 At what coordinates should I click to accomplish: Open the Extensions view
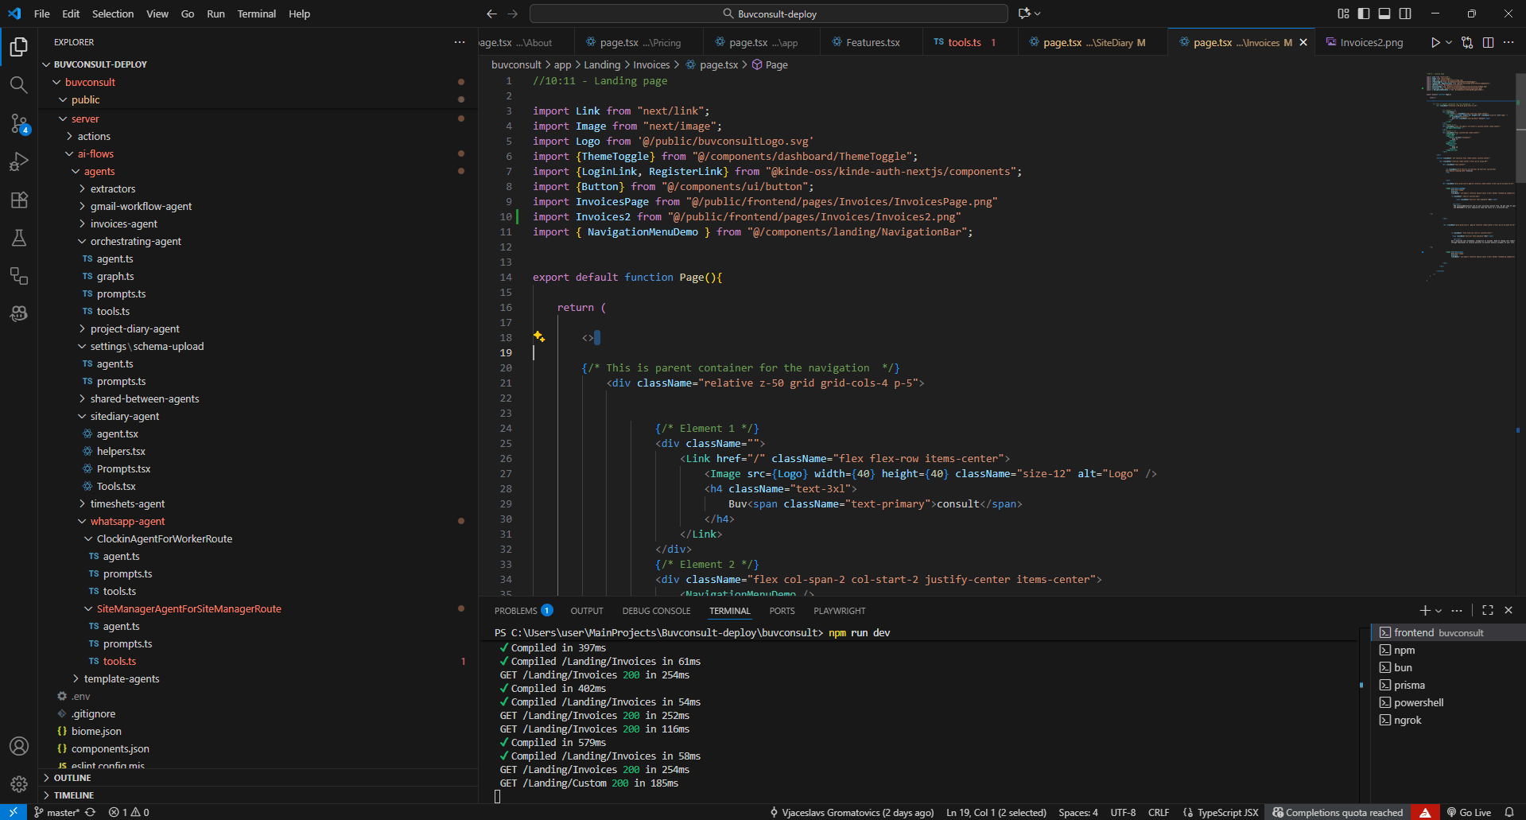tap(19, 200)
